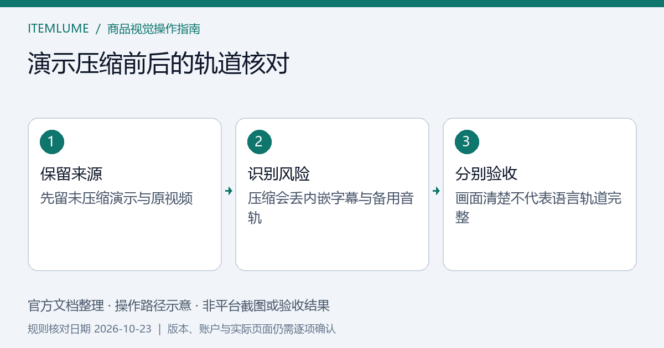Click the ITEMLUME breadcrumb link

58,29
